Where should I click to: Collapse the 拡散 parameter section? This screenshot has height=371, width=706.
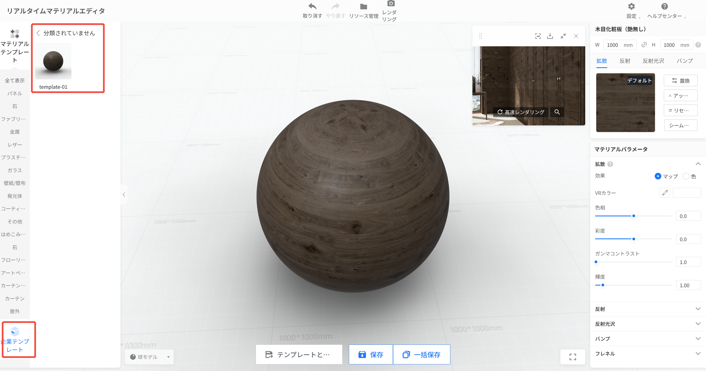tap(698, 164)
